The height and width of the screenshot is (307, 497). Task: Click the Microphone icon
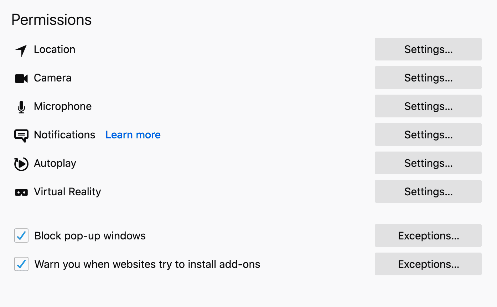point(21,107)
